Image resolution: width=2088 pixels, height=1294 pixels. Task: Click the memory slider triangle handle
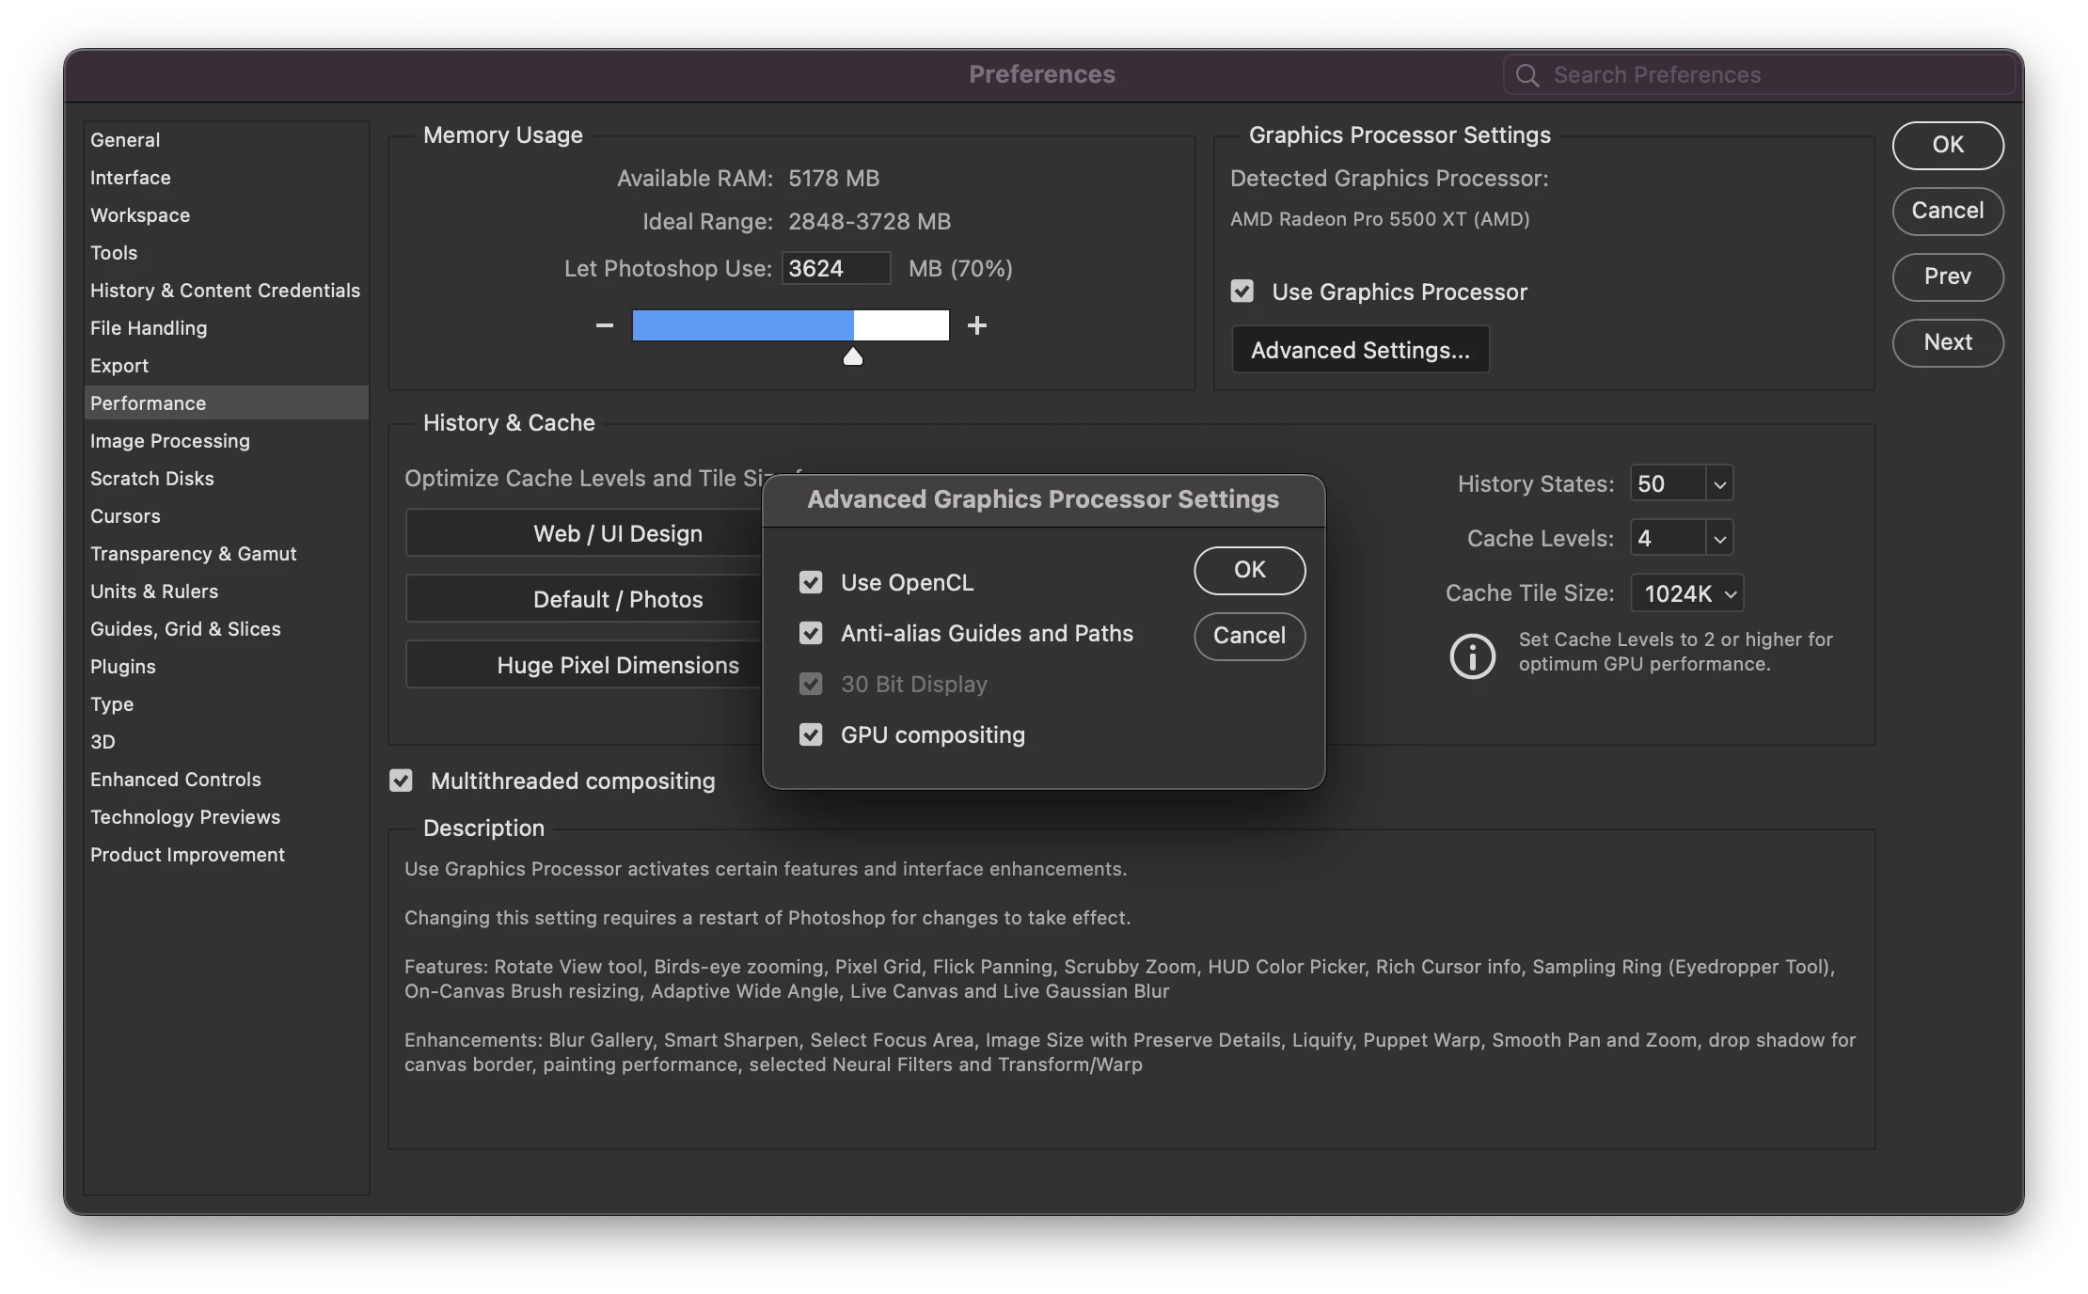[853, 356]
